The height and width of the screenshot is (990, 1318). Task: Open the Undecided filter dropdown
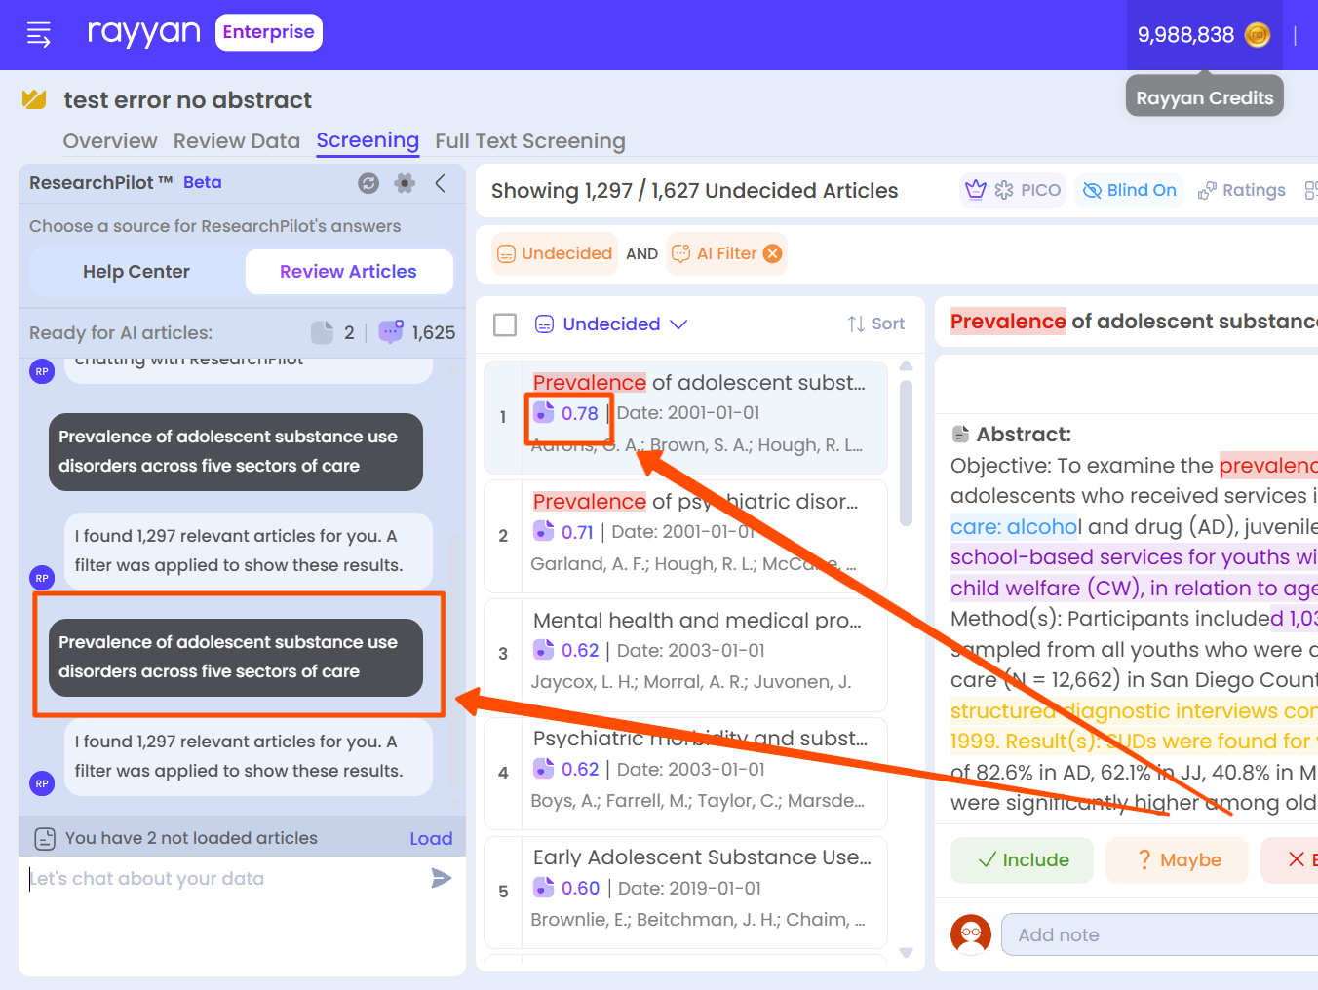tap(611, 324)
